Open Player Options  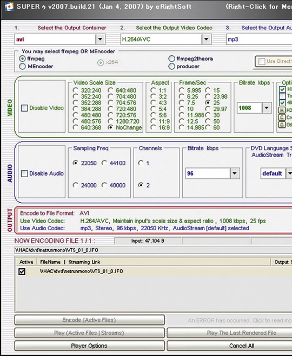click(89, 346)
